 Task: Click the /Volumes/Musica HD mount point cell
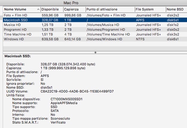(x=103, y=24)
